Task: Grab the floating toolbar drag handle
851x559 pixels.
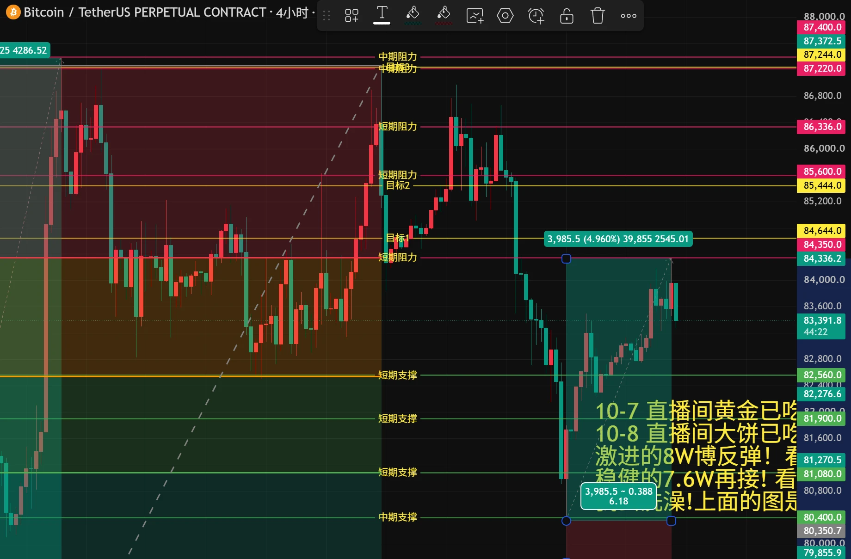Action: (x=327, y=16)
